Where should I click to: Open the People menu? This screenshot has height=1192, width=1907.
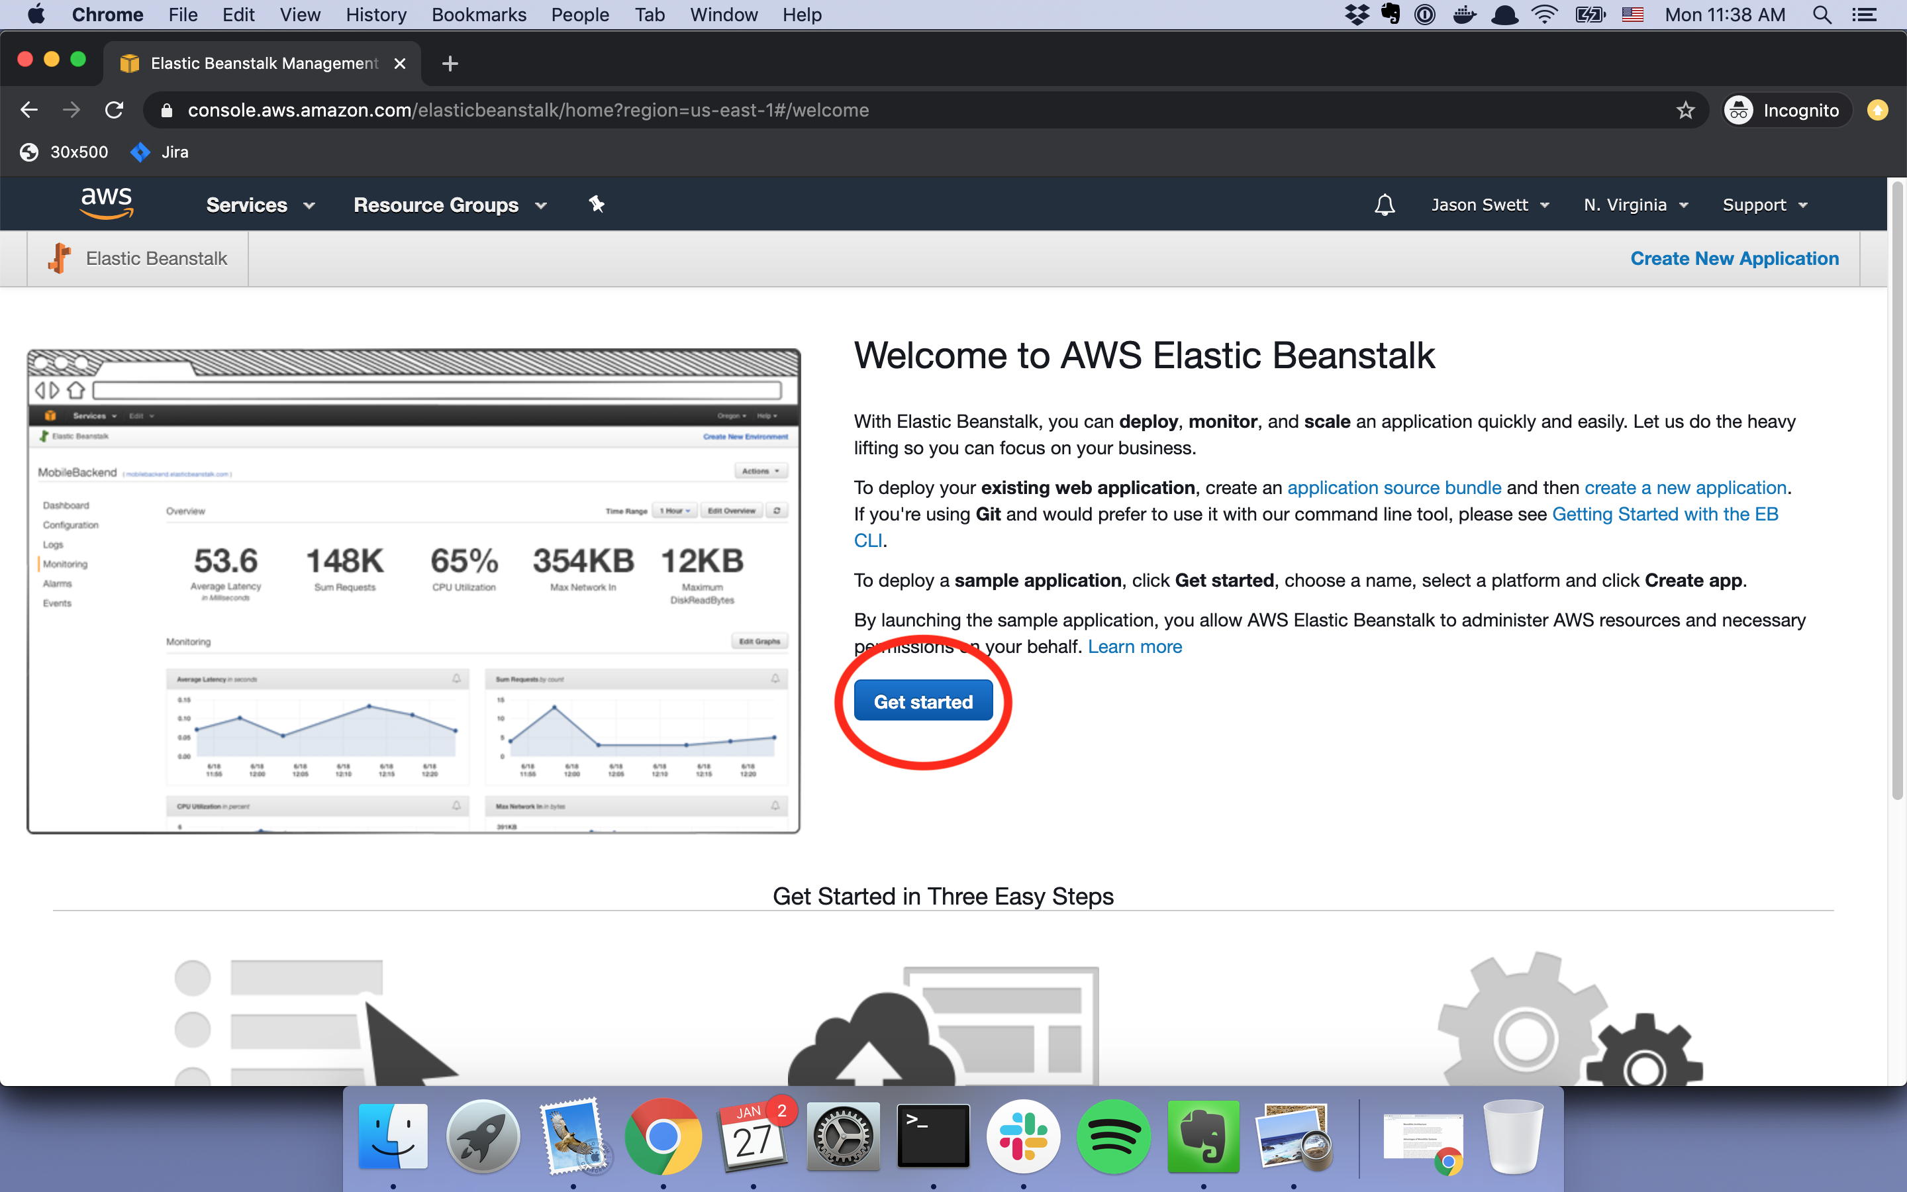click(580, 14)
